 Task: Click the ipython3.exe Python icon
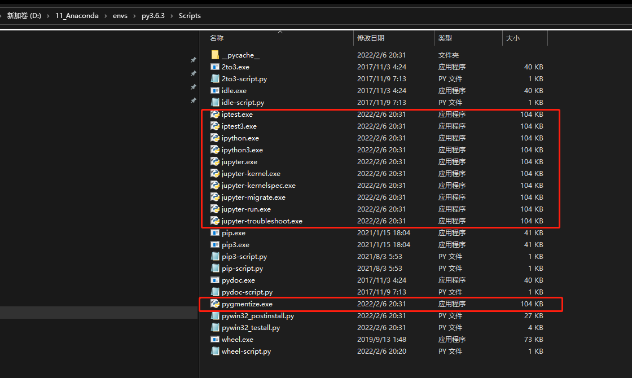click(215, 150)
